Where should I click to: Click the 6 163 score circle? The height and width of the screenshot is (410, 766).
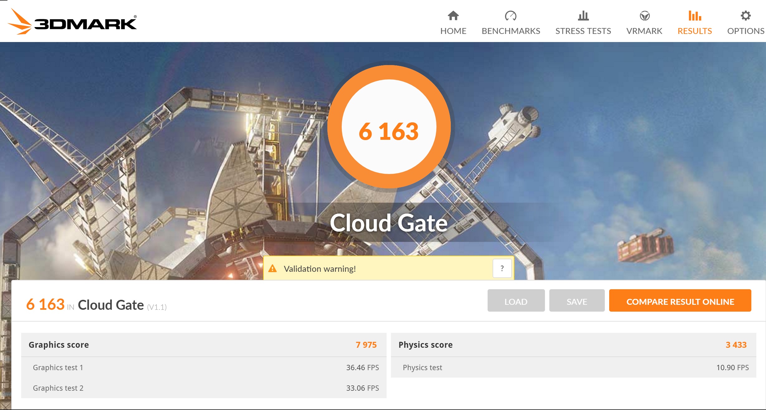[389, 127]
